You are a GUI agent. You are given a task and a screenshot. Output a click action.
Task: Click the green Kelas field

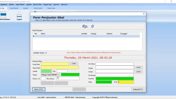pos(104,82)
